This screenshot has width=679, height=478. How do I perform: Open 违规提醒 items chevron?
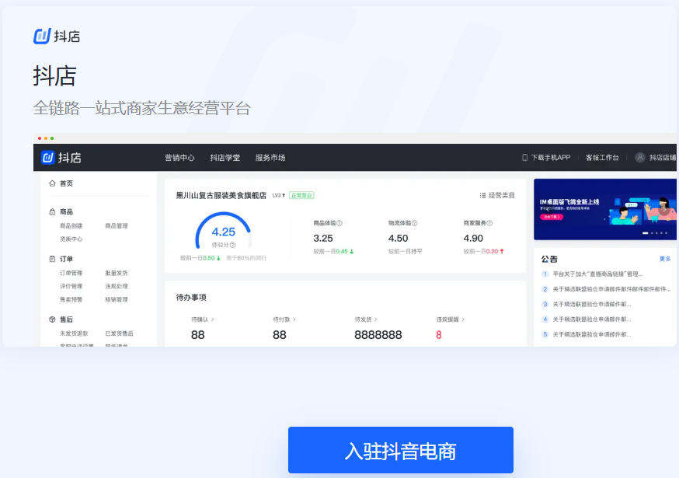point(463,319)
